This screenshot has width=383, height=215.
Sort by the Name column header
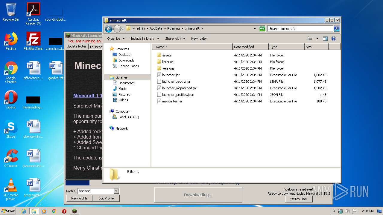pos(192,47)
